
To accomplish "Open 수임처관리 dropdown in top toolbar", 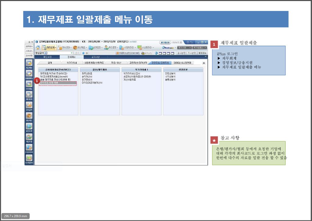I will pos(128,48).
